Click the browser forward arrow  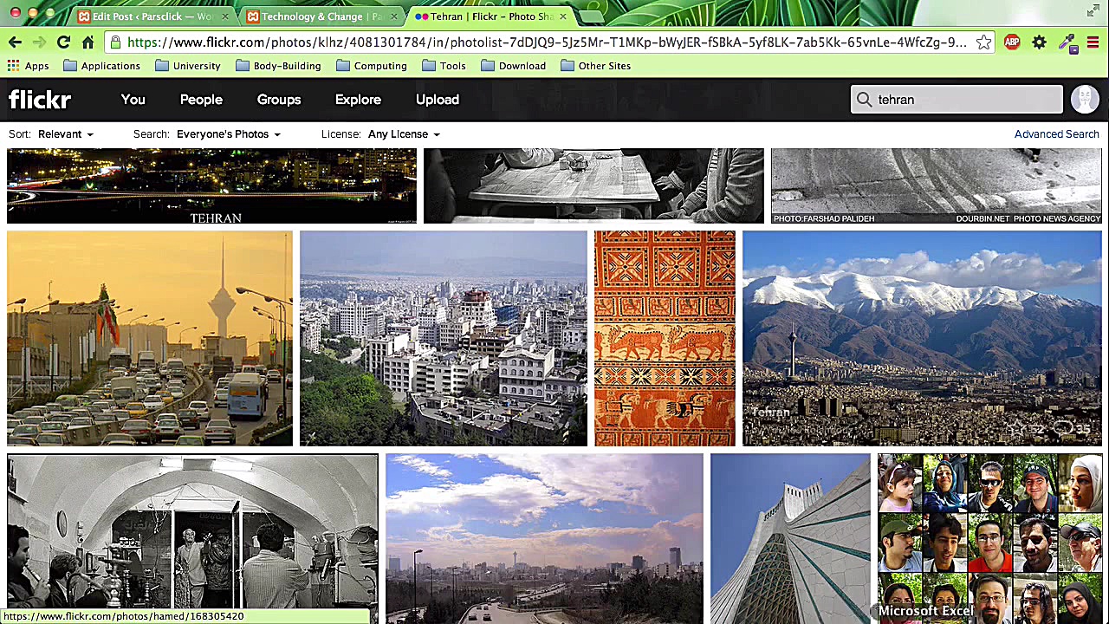[39, 42]
